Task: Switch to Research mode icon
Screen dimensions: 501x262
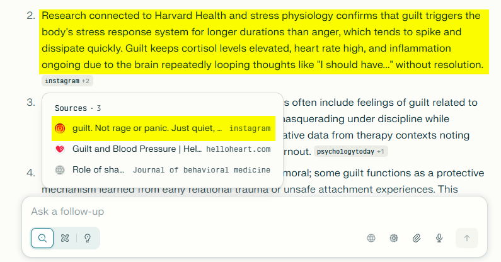Action: 64,238
